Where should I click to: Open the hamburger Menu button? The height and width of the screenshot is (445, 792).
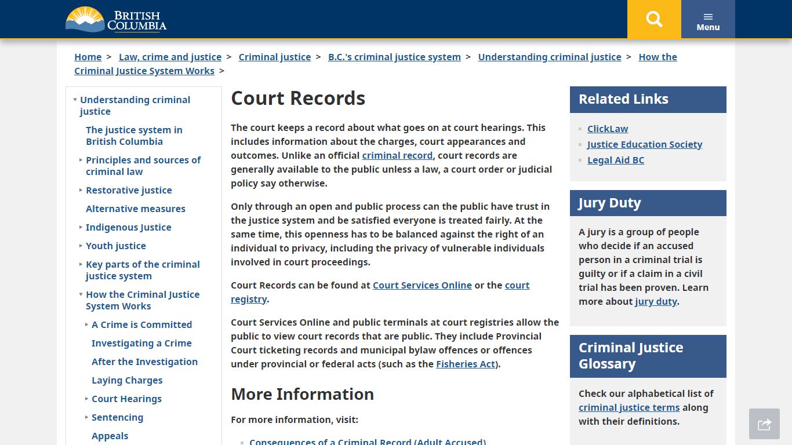click(x=708, y=19)
